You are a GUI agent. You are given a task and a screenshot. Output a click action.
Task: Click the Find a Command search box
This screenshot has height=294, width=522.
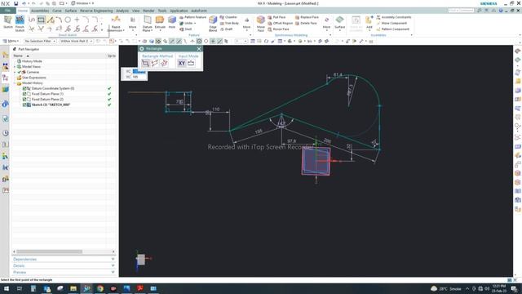click(x=461, y=11)
